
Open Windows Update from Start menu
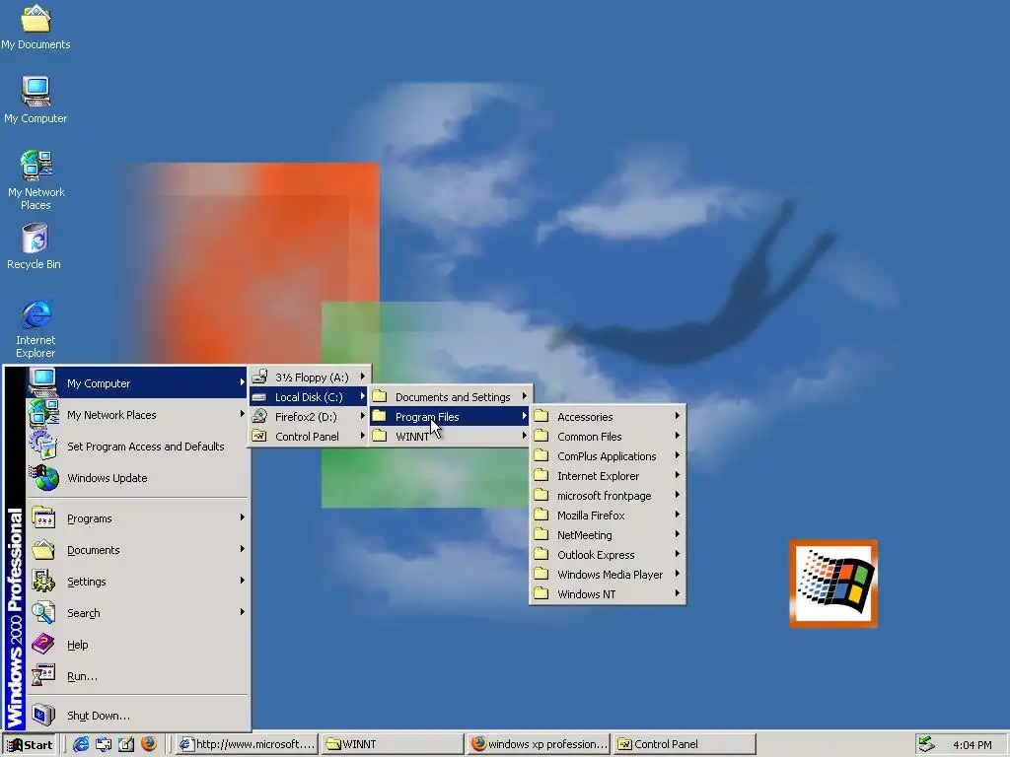pyautogui.click(x=137, y=478)
